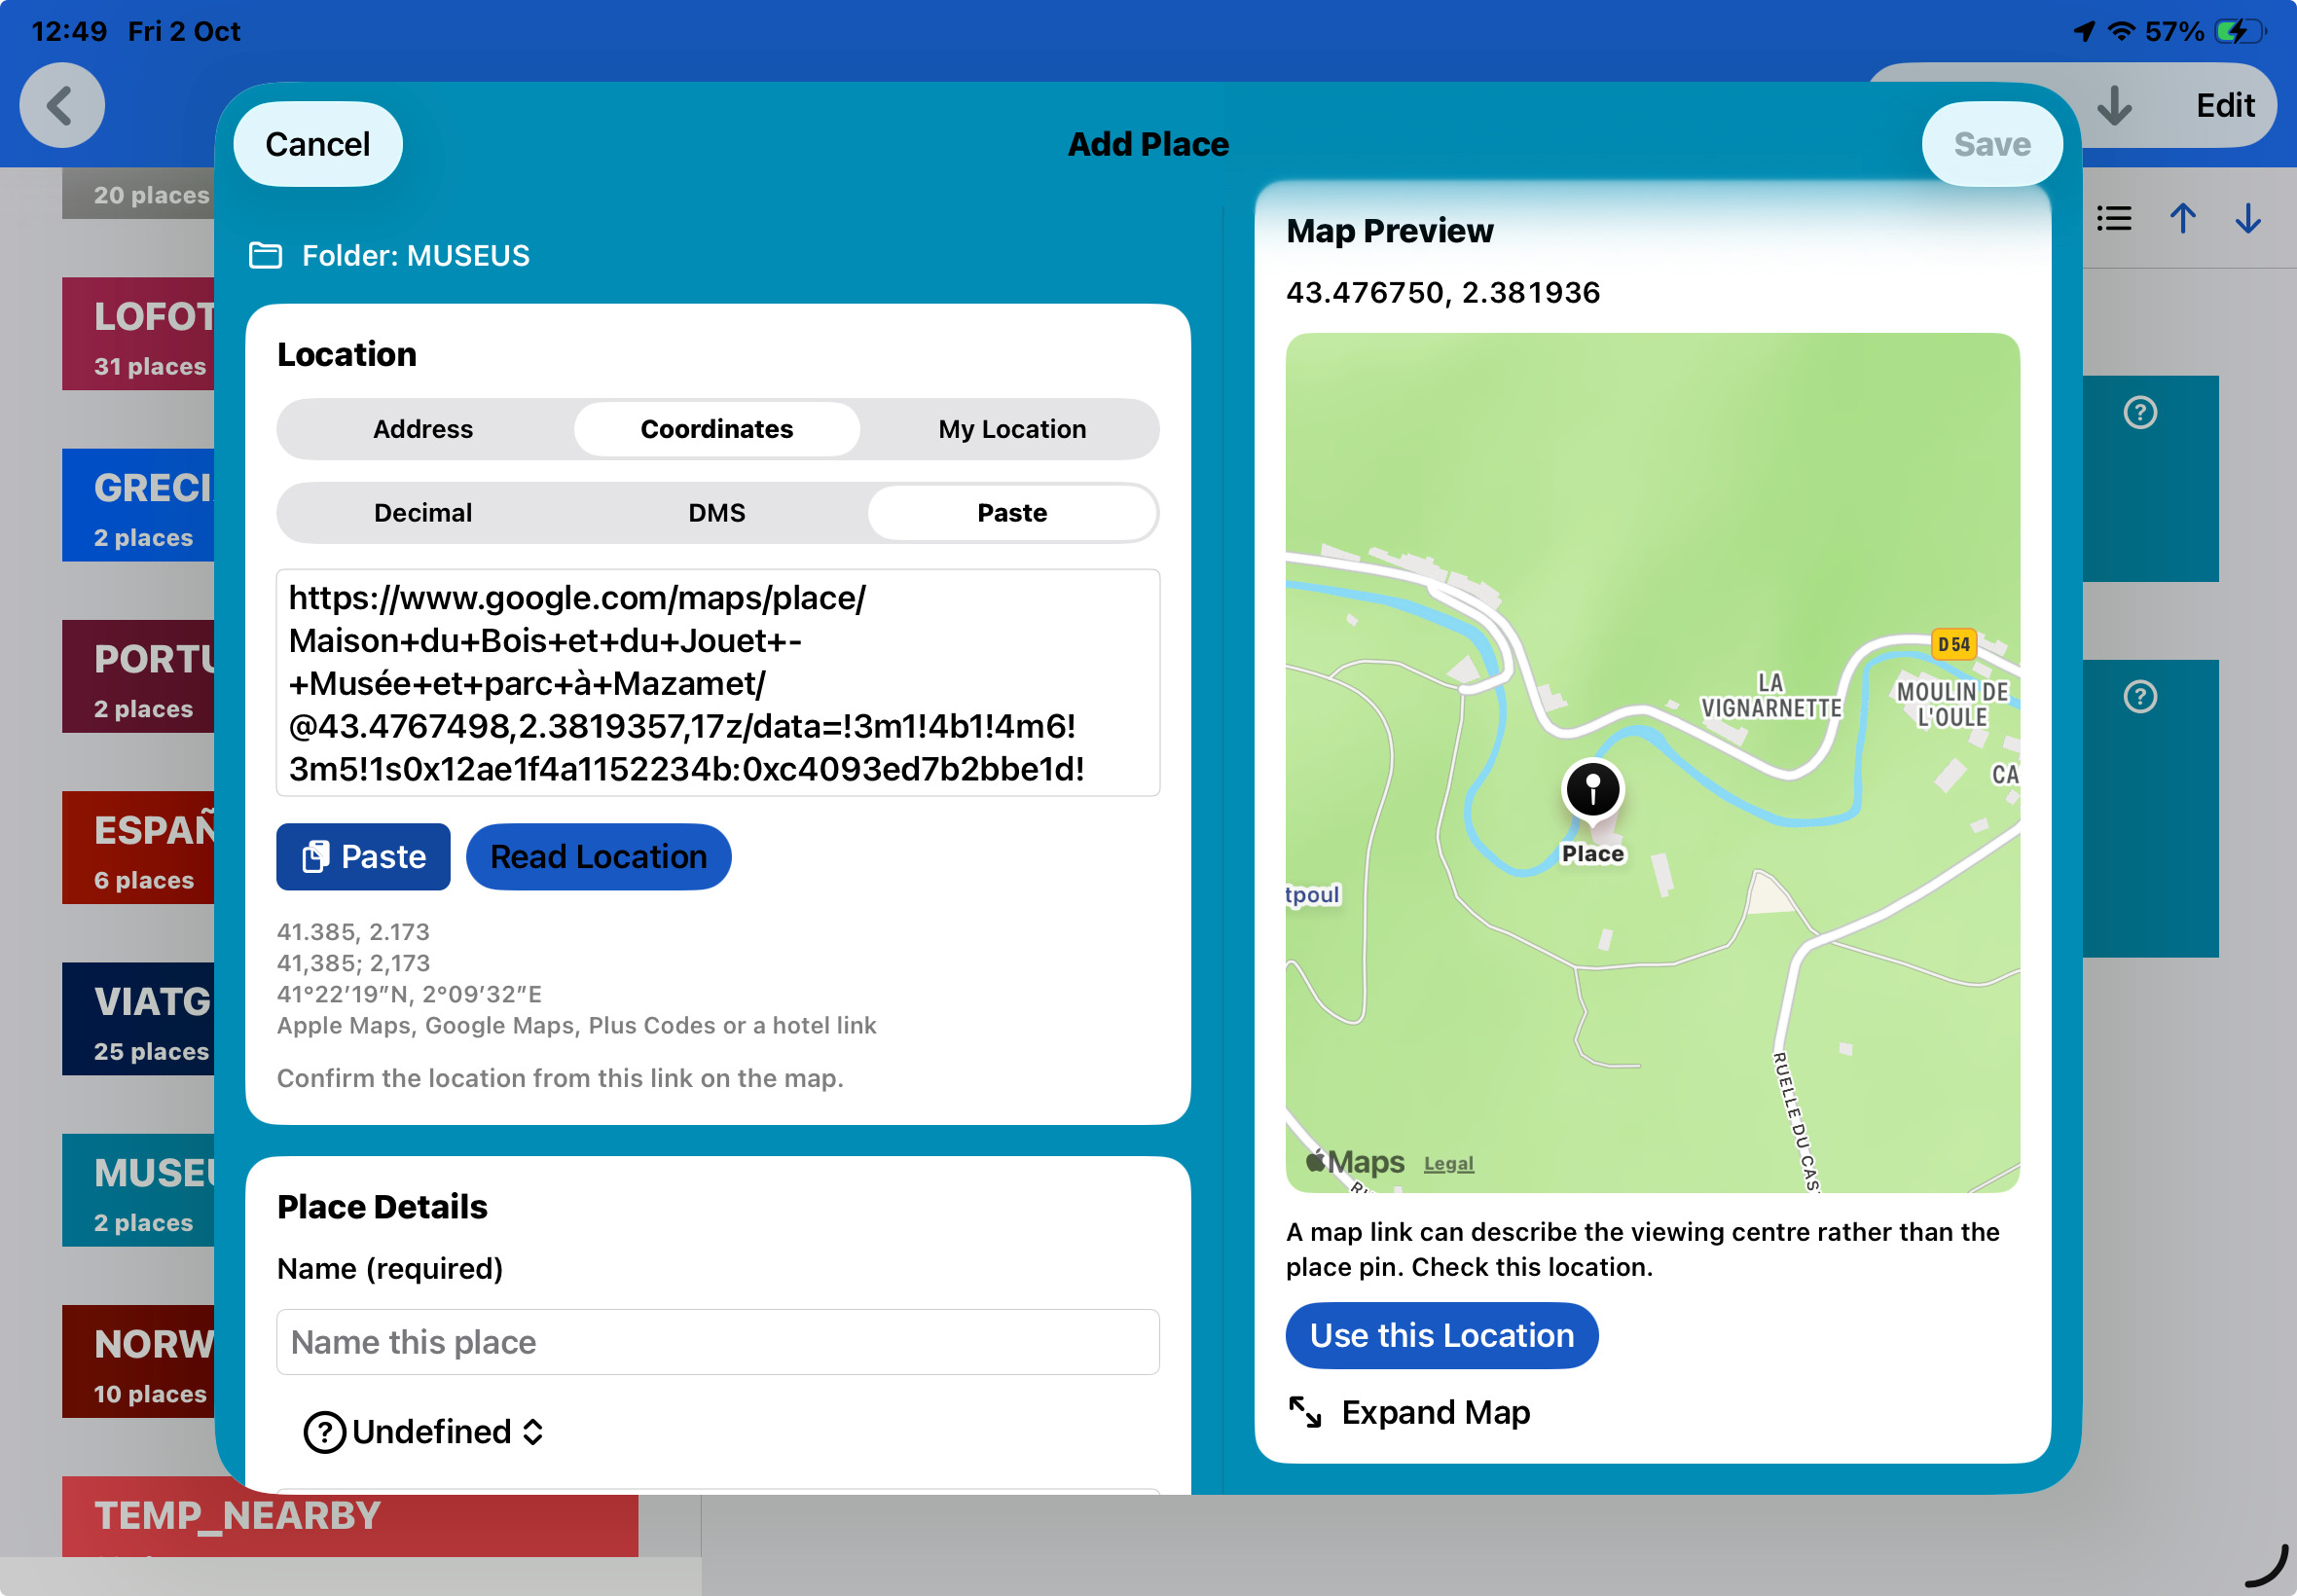Viewport: 2297px width, 1596px height.
Task: Select the DMS coordinate format
Action: 717,513
